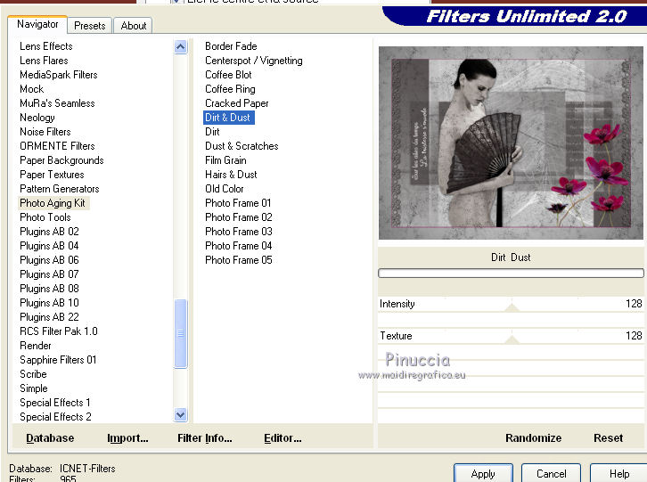Screen dimensions: 647x482
Task: Select Pattern Generators category
Action: [60, 189]
